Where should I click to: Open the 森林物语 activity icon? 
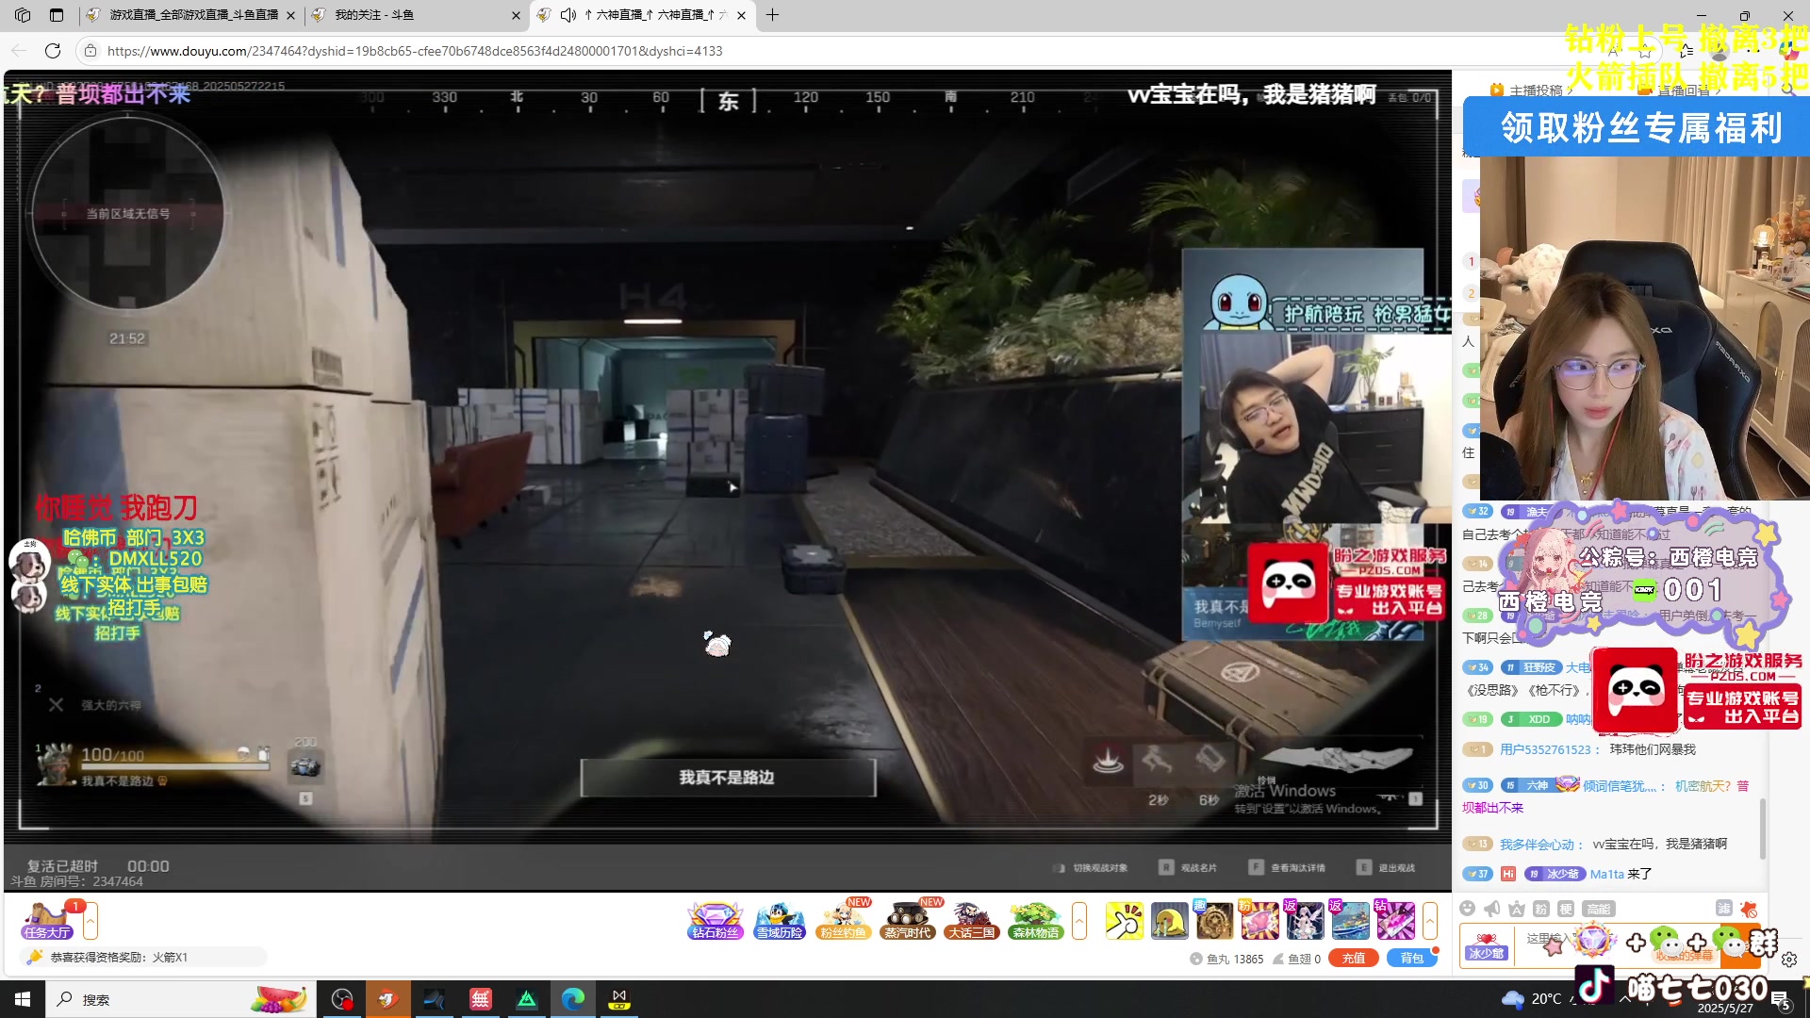(x=1036, y=920)
